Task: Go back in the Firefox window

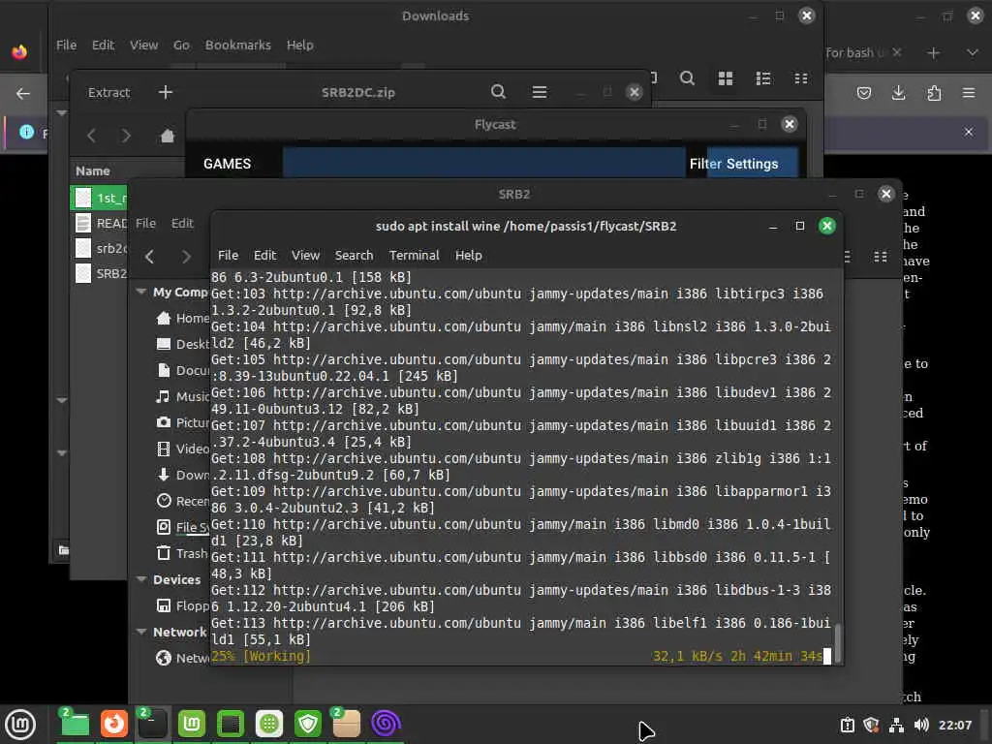Action: pos(23,94)
